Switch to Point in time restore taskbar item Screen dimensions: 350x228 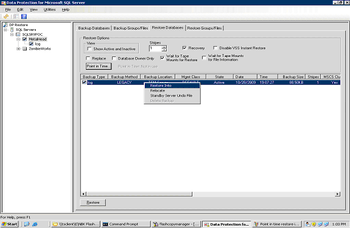277,224
